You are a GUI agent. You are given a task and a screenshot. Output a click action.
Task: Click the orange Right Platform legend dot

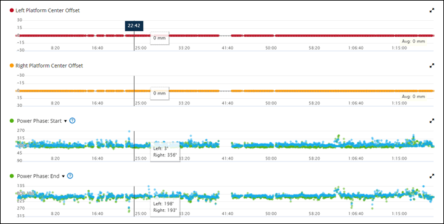click(12, 66)
